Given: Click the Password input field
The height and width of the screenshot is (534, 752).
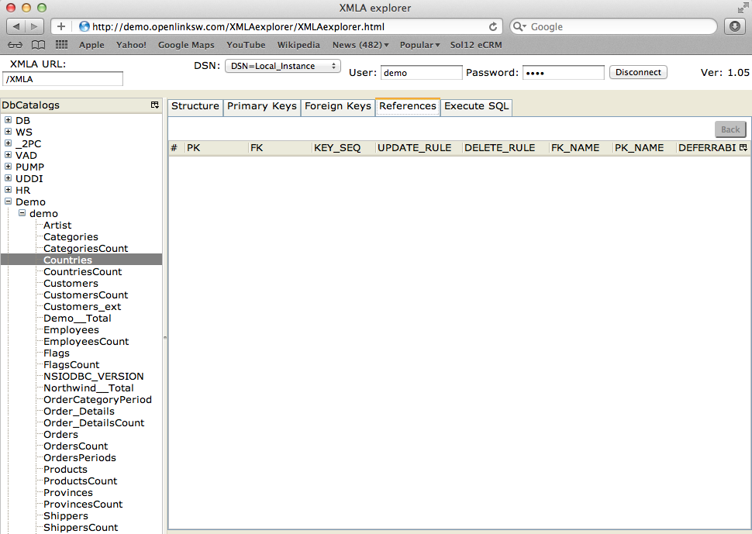Looking at the screenshot, I should [563, 73].
